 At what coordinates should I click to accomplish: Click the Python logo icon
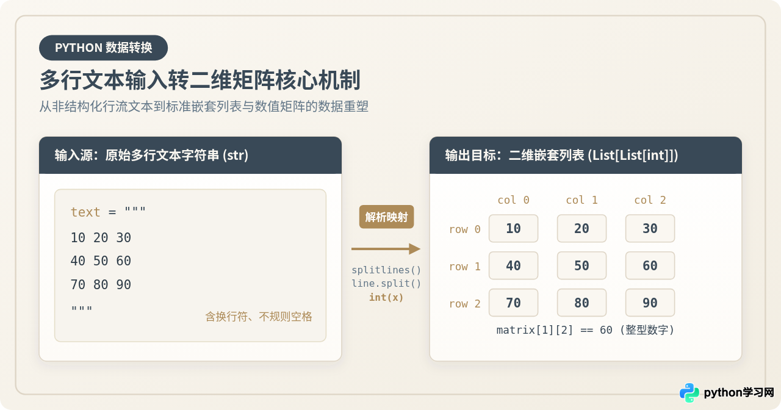pos(689,393)
